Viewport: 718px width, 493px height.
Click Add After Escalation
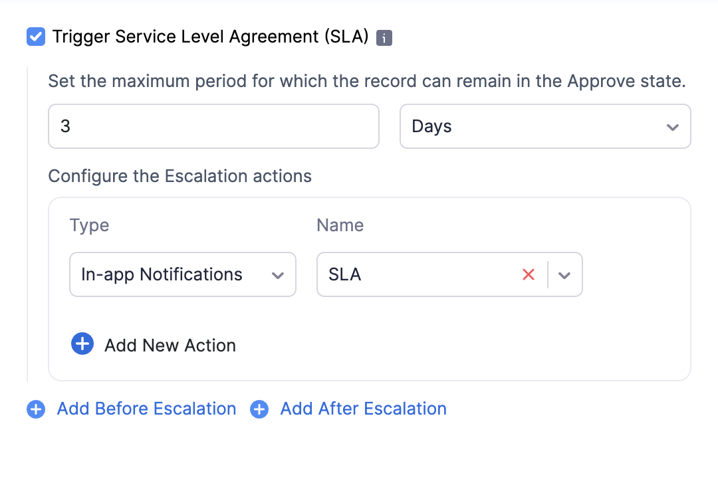coord(362,409)
